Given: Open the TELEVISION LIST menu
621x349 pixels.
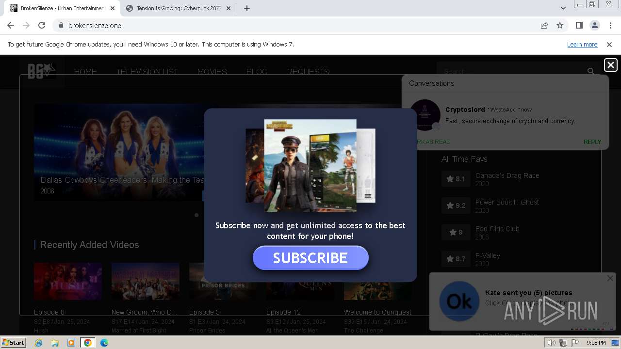Looking at the screenshot, I should [x=147, y=72].
